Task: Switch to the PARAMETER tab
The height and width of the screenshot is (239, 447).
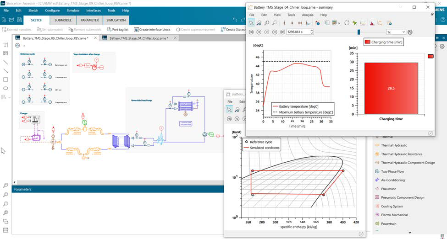Action: click(x=89, y=20)
